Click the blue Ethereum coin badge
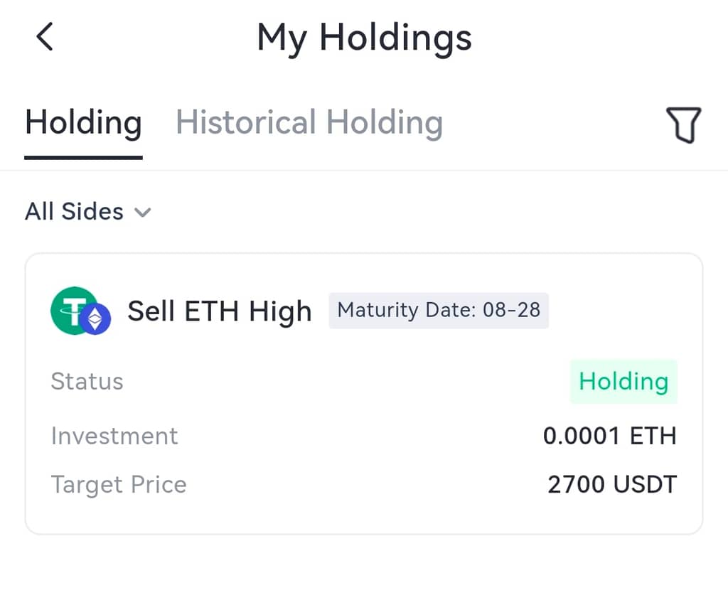This screenshot has height=600, width=728. pos(95,319)
